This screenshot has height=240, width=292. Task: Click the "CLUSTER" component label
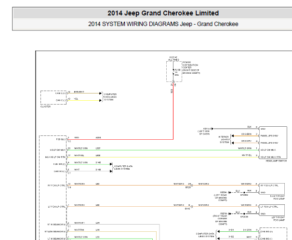(x=45, y=107)
